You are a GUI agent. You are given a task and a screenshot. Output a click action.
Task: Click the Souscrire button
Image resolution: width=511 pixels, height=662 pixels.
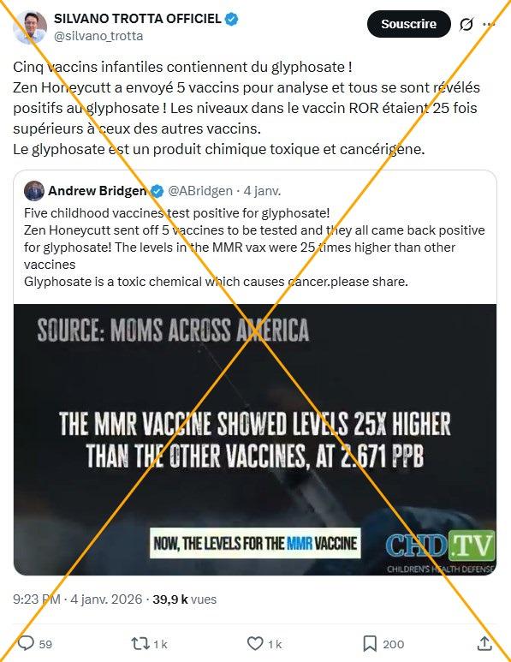point(408,24)
